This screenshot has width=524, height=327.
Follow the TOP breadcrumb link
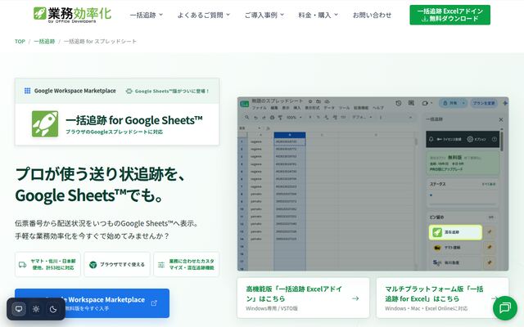(x=20, y=42)
